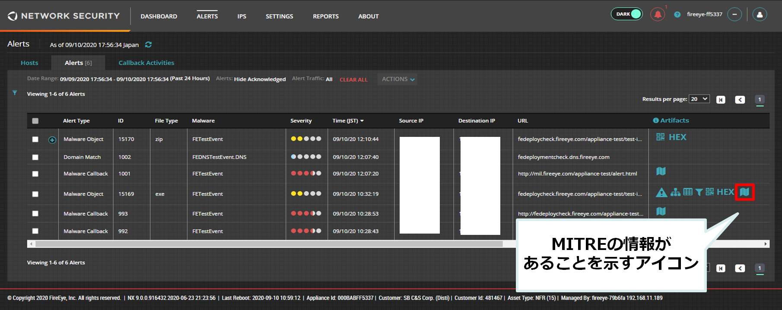This screenshot has width=782, height=310.
Task: Go to first page using bottom pager
Action: (721, 268)
